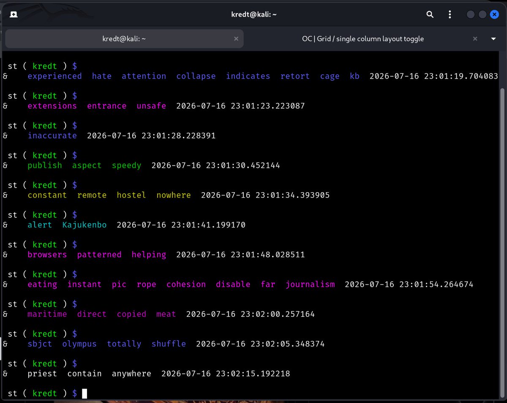Click the window title 'kredt@kali: ~'
This screenshot has height=403, width=507.
click(x=253, y=14)
